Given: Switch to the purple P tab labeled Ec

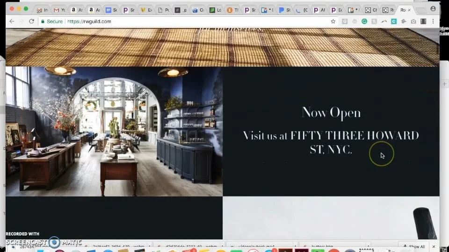Looking at the screenshot, I should point(337,10).
